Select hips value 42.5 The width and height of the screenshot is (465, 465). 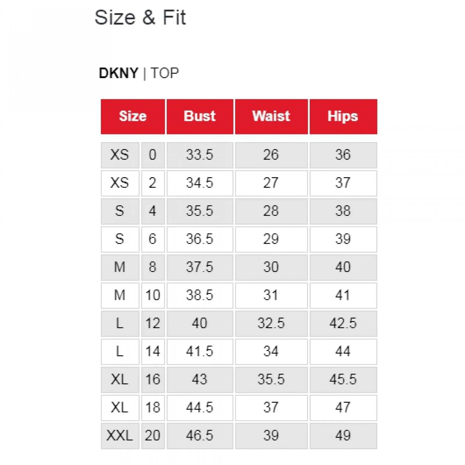pyautogui.click(x=344, y=324)
